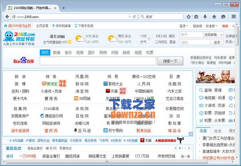
Task: Click the 机票 airplane icon in sidebar
Action: click(201, 121)
